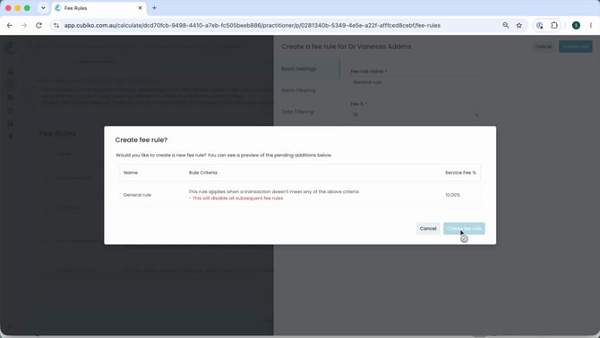This screenshot has width=600, height=338.
Task: Open the Extensions puzzle menu
Action: (554, 25)
